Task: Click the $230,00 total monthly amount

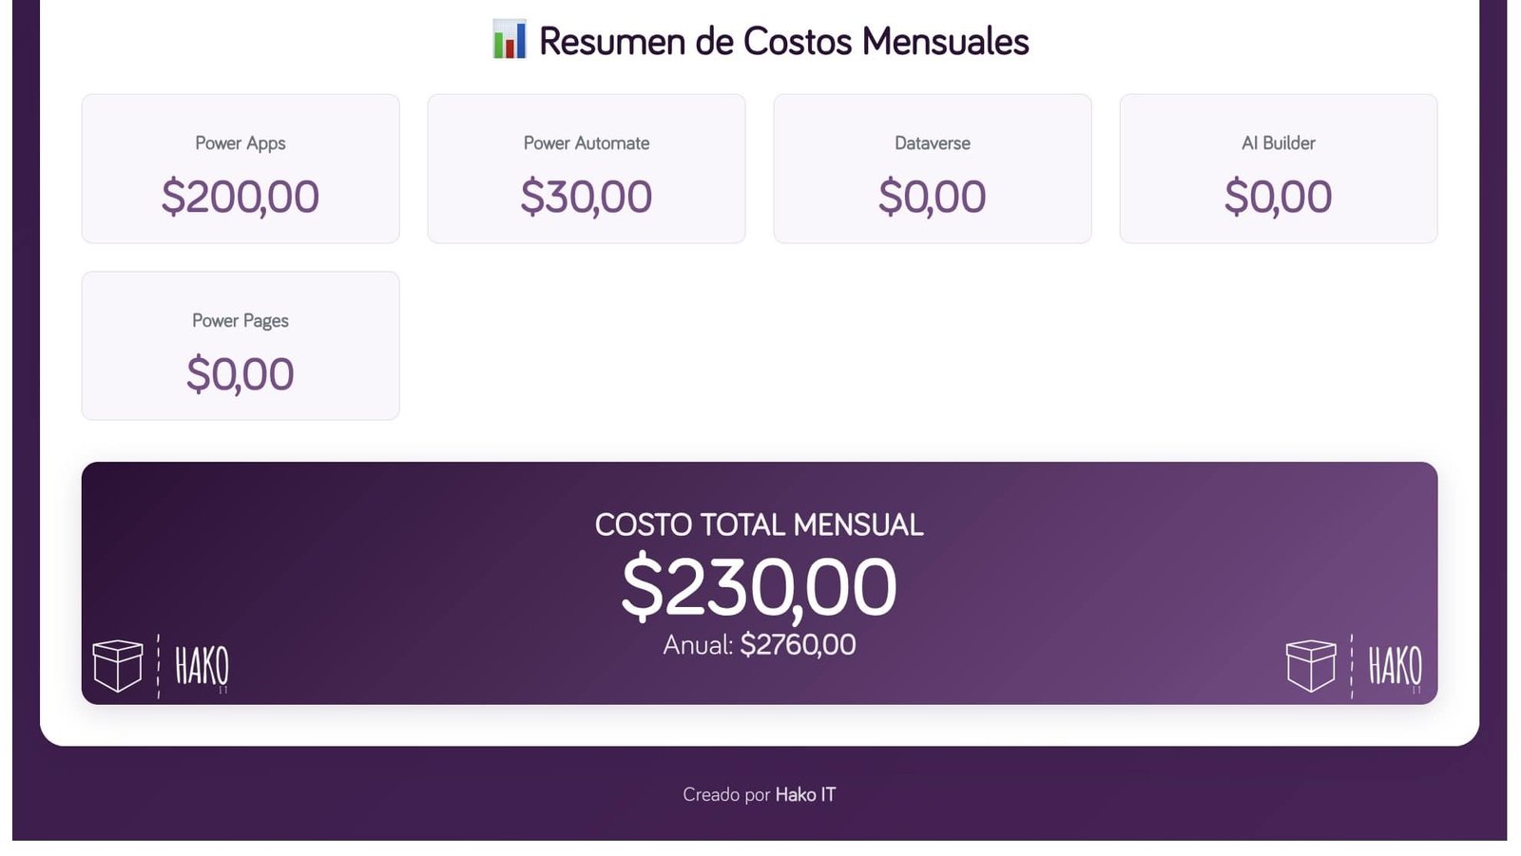Action: [759, 587]
